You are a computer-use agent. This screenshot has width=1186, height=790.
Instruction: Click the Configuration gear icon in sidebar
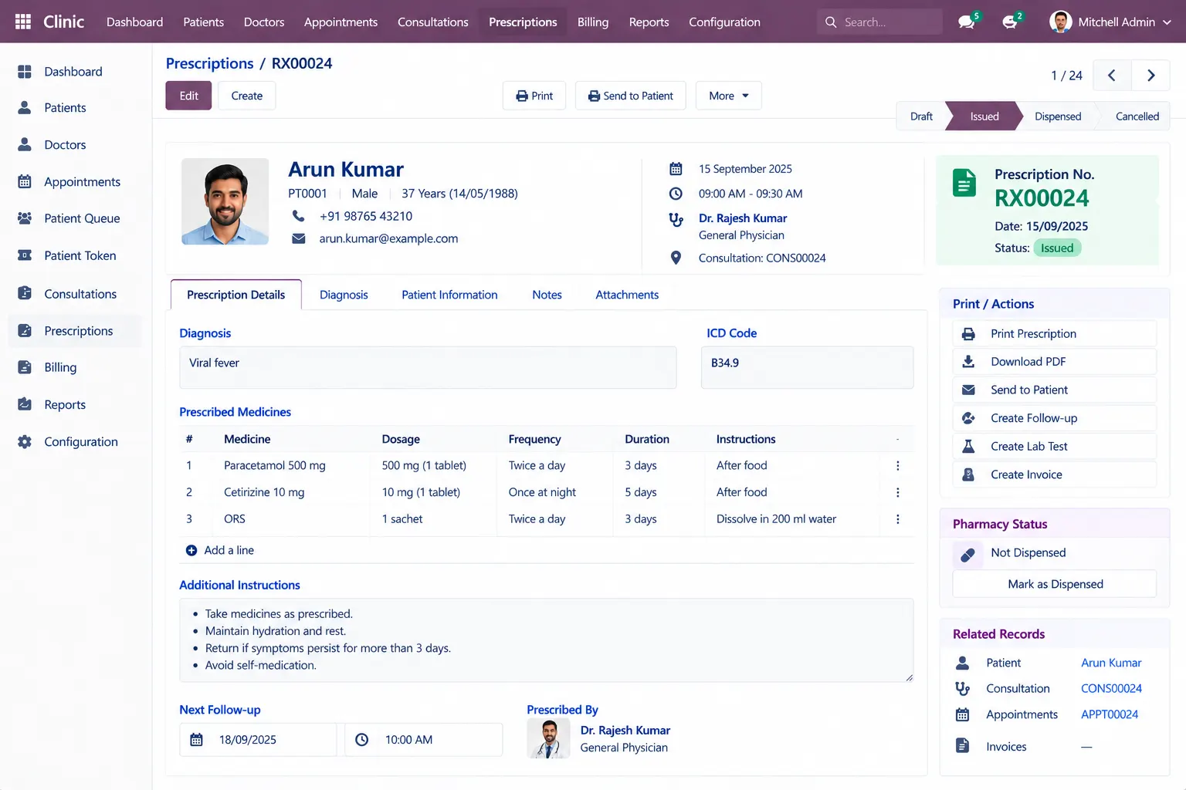[25, 441]
